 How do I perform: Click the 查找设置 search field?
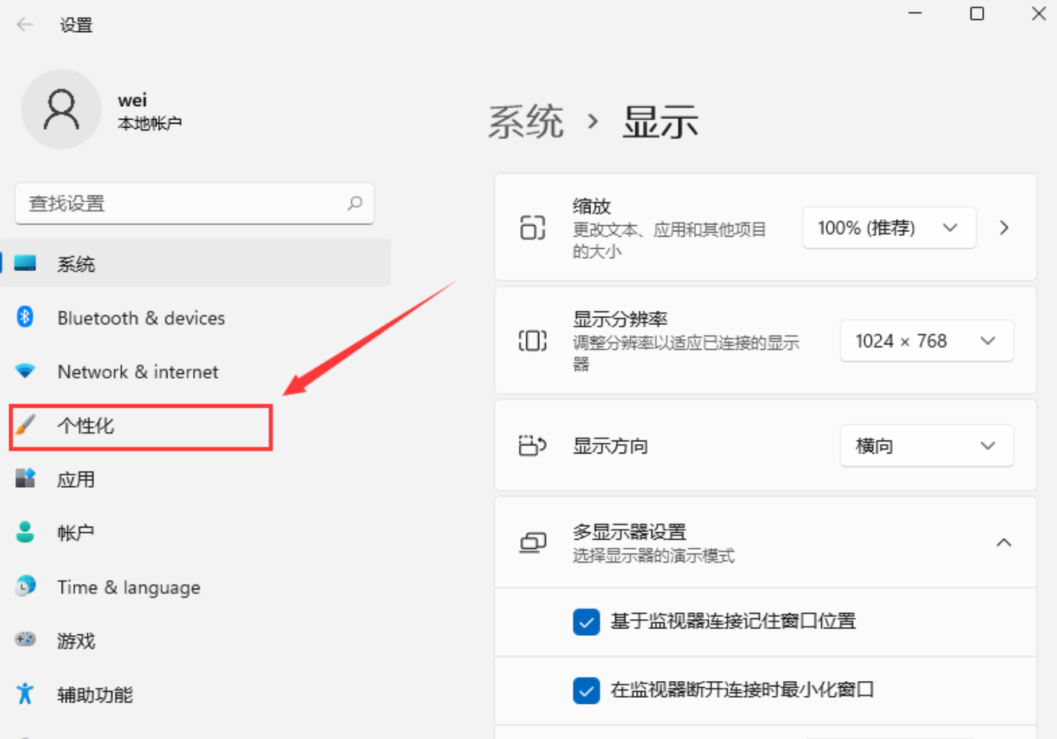(x=195, y=204)
